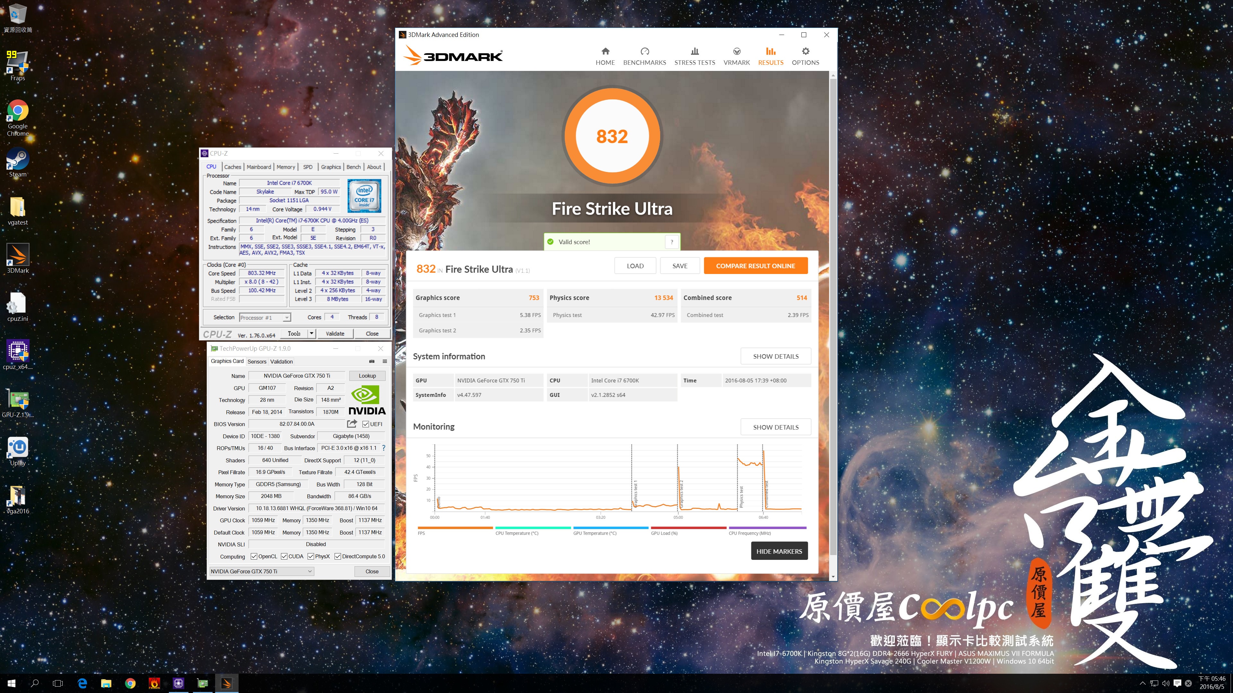Click the 3DMark vertical scrollbar
1233x693 pixels.
833,316
